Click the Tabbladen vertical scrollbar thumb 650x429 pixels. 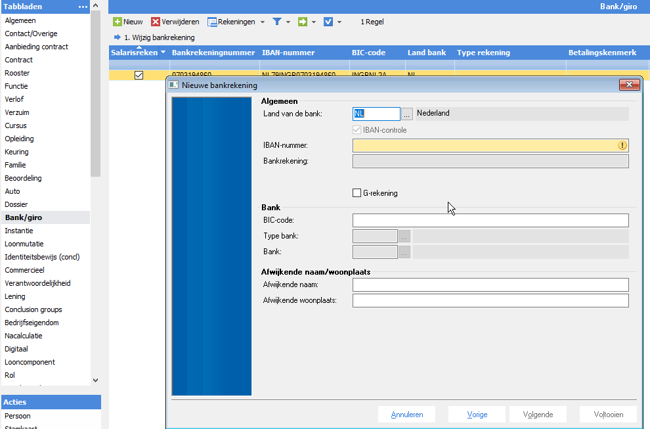point(95,94)
